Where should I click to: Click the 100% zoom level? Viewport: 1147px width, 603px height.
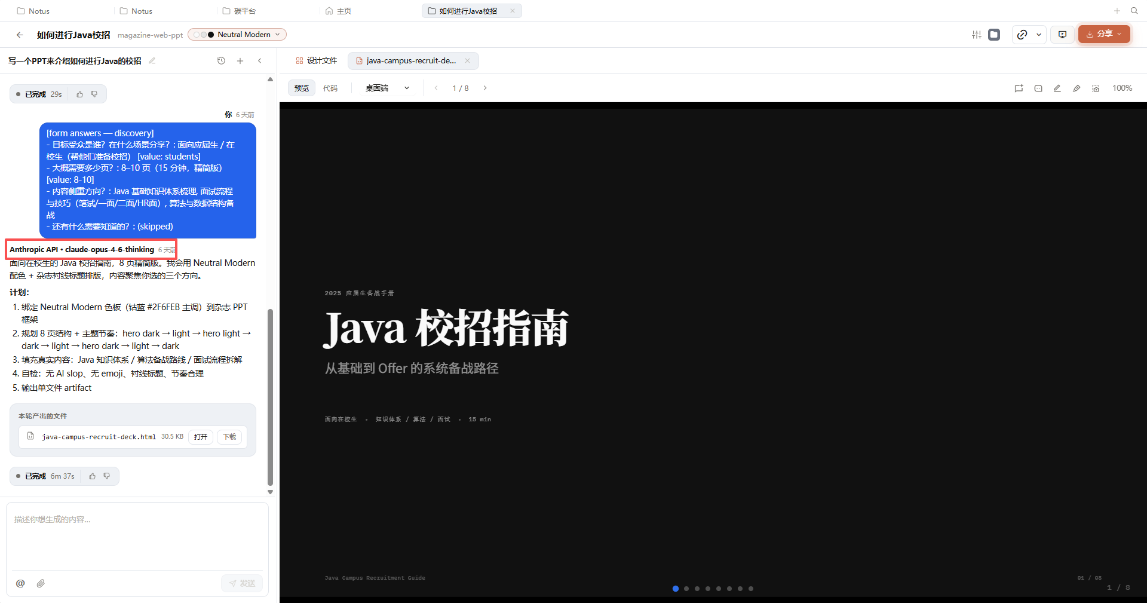pyautogui.click(x=1122, y=88)
